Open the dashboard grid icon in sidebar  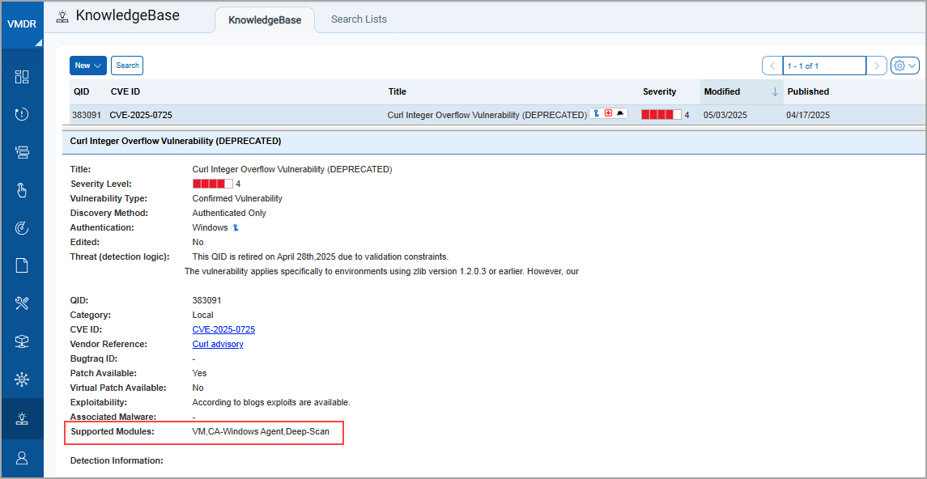pyautogui.click(x=22, y=77)
